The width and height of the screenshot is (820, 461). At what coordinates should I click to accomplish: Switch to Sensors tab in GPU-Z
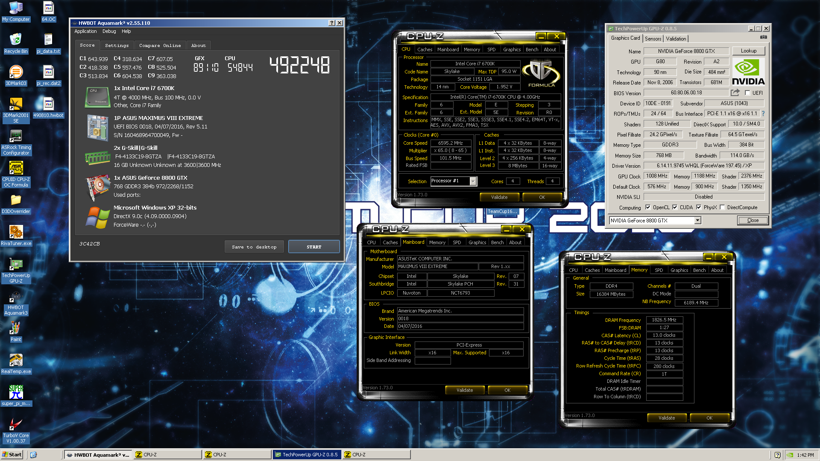[x=653, y=39]
